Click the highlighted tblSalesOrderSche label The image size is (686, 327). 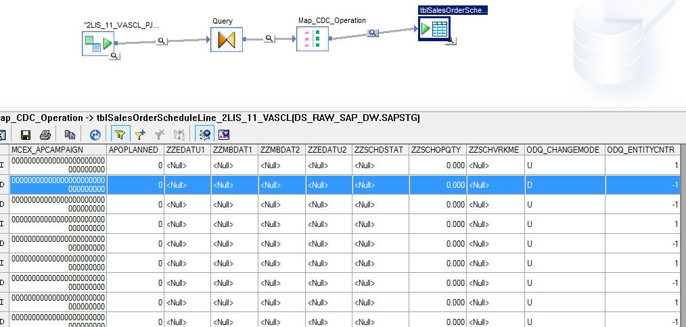453,10
